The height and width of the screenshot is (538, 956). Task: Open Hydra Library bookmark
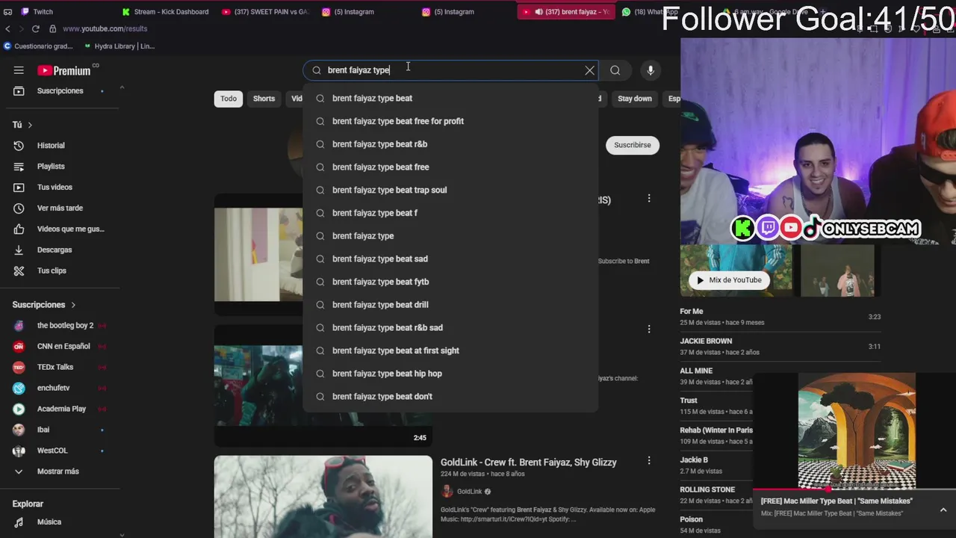point(119,46)
